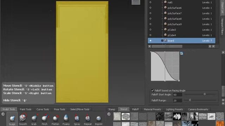Open the Viewport Filters side tab
This screenshot has height=126, width=225.
(x=223, y=27)
